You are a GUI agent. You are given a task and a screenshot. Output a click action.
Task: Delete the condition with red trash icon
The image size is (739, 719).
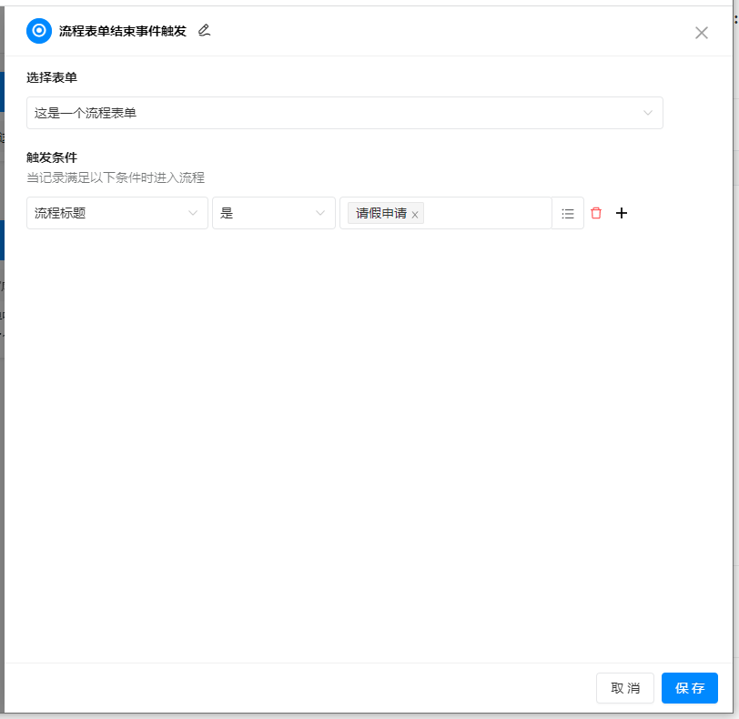pos(596,213)
